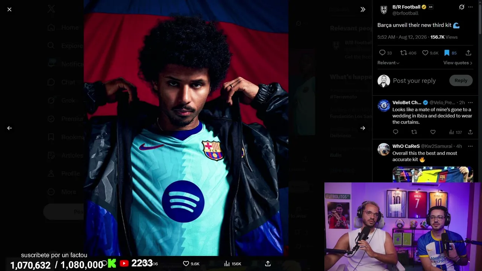
Task: Share the B/R Football post from the sidebar
Action: coord(468,53)
